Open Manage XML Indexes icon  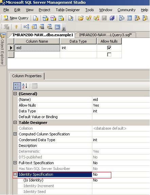coord(50,27)
